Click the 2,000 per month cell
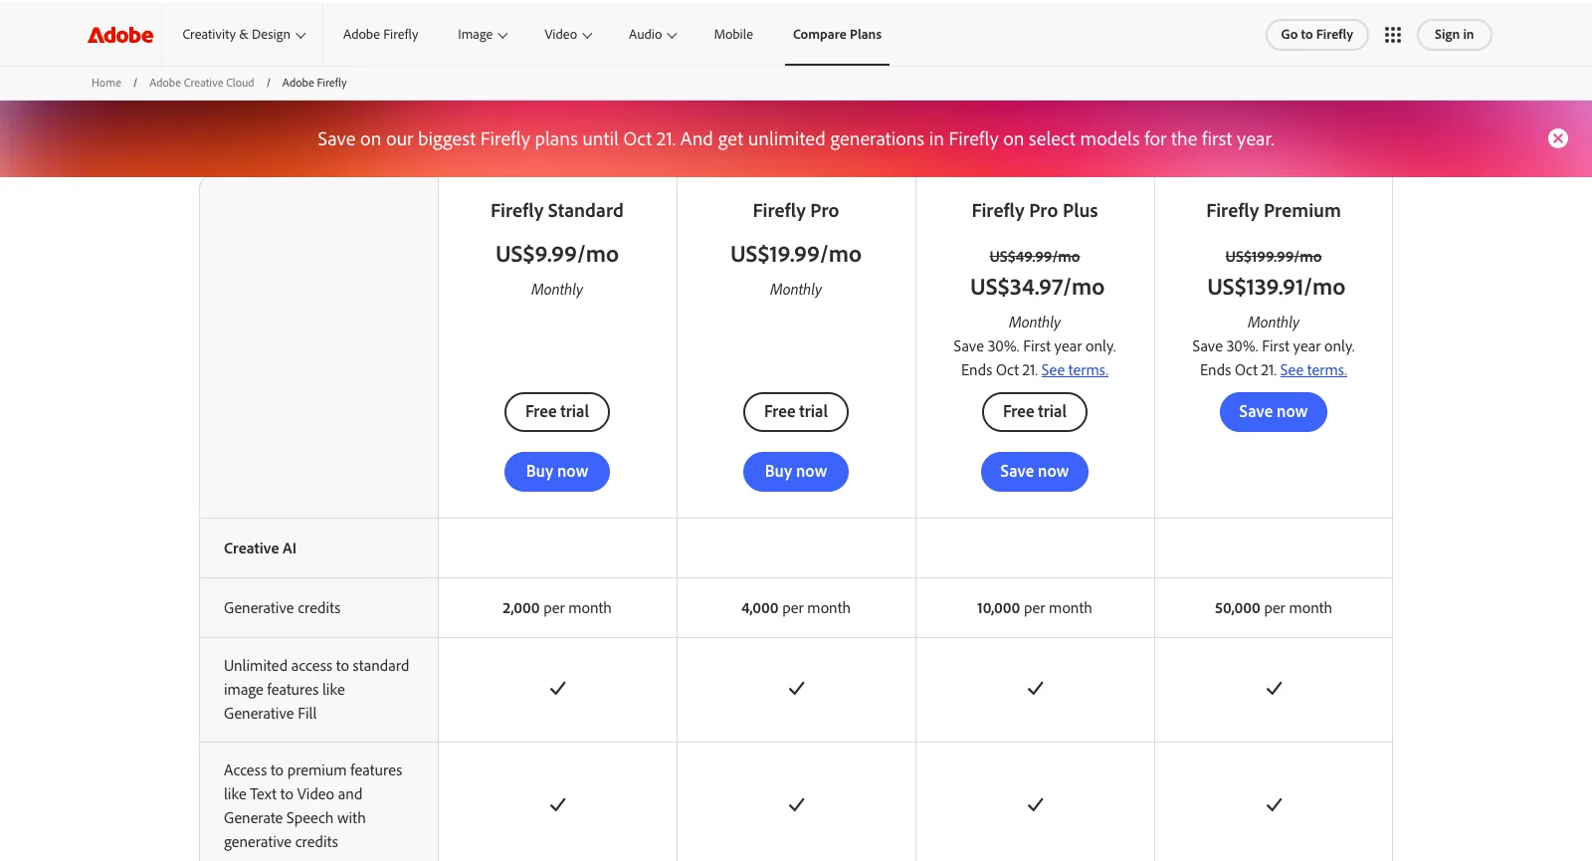The height and width of the screenshot is (861, 1592). (x=557, y=608)
